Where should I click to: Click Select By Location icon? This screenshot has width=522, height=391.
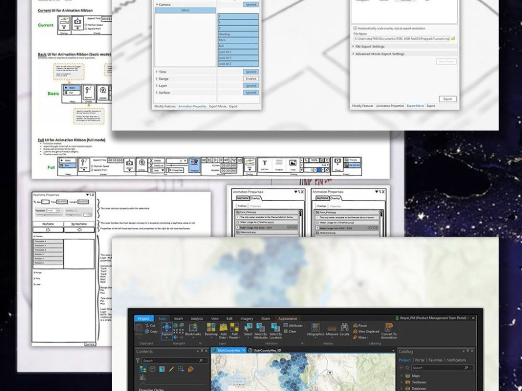(275, 327)
